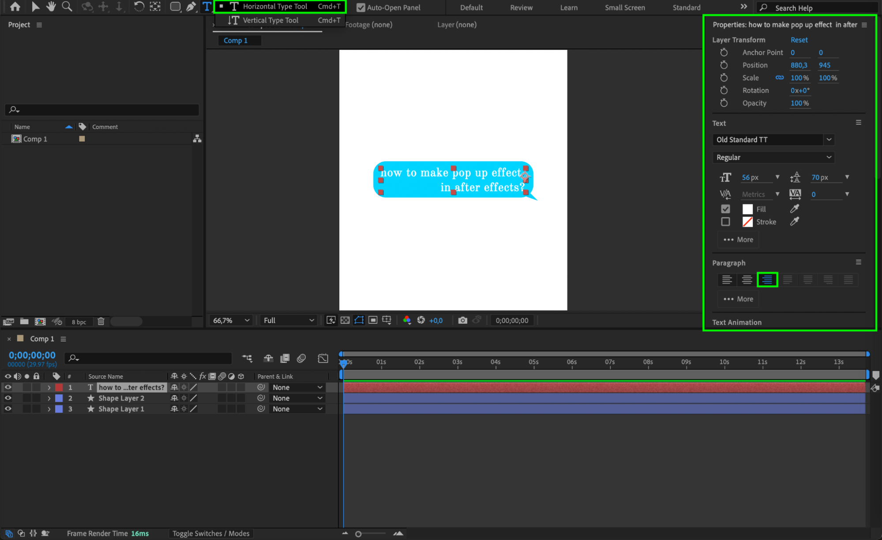Click the fill color eyedropper icon
The height and width of the screenshot is (540, 882).
click(795, 209)
